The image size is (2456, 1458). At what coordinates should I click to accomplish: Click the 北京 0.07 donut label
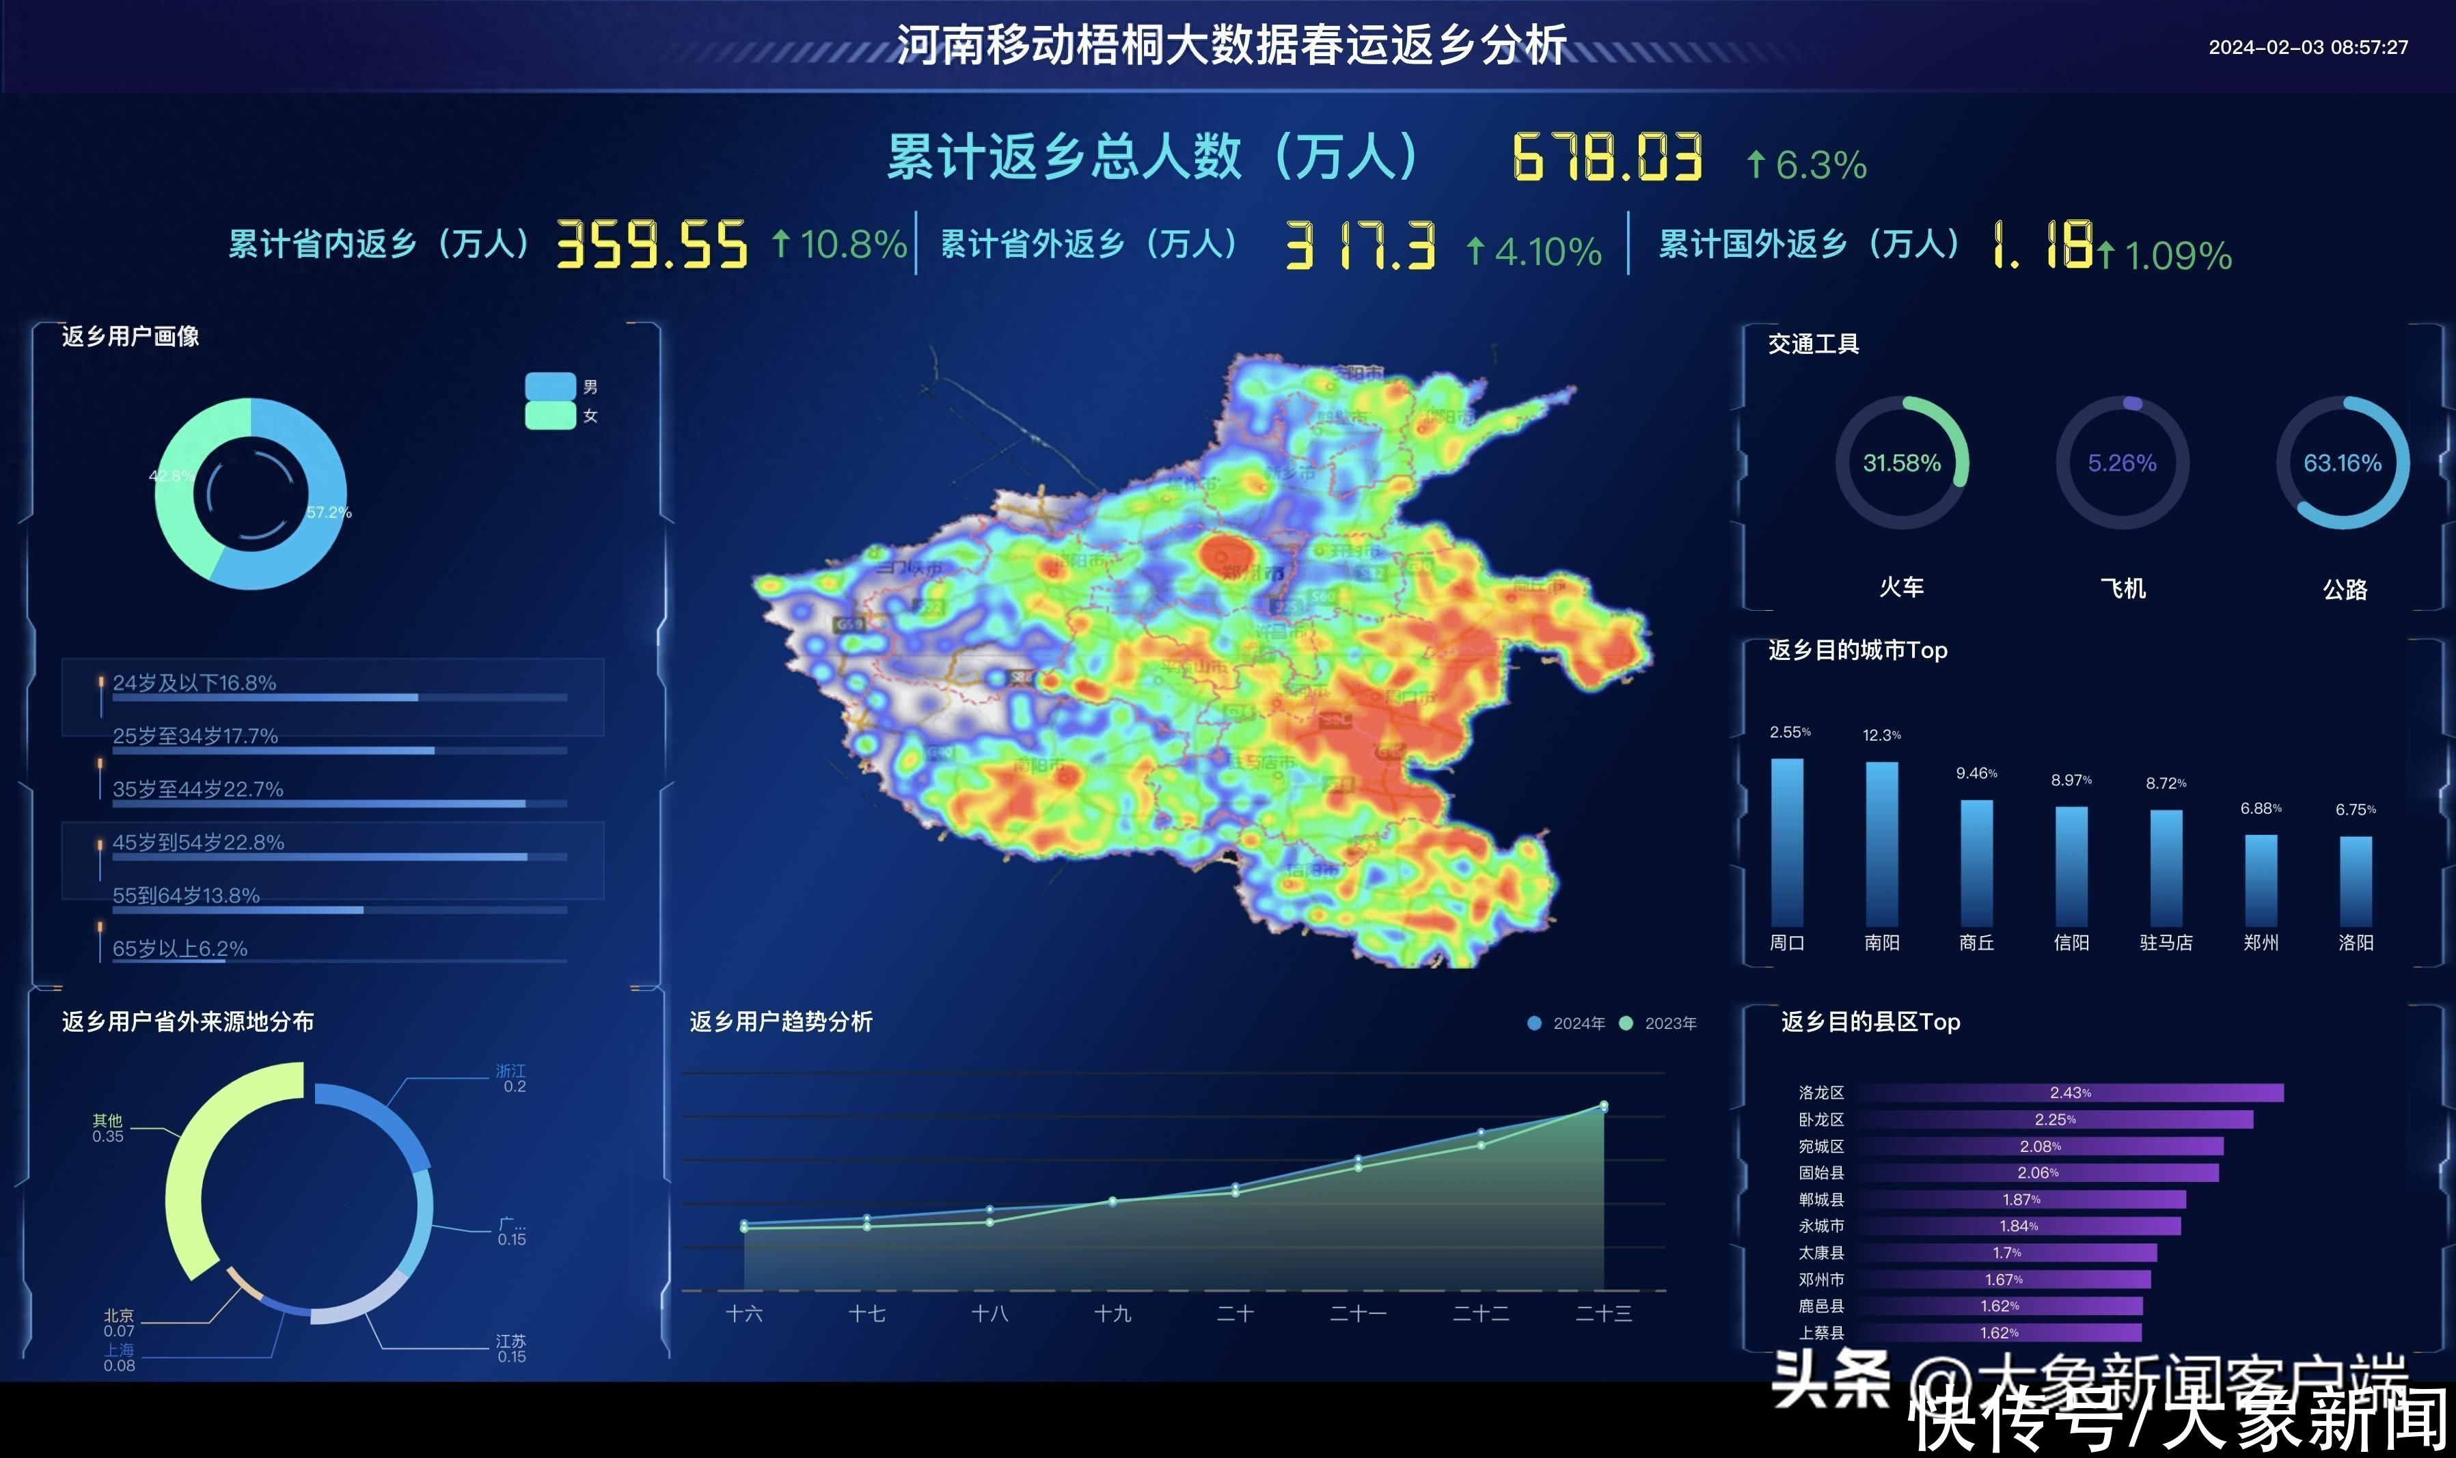(119, 1323)
